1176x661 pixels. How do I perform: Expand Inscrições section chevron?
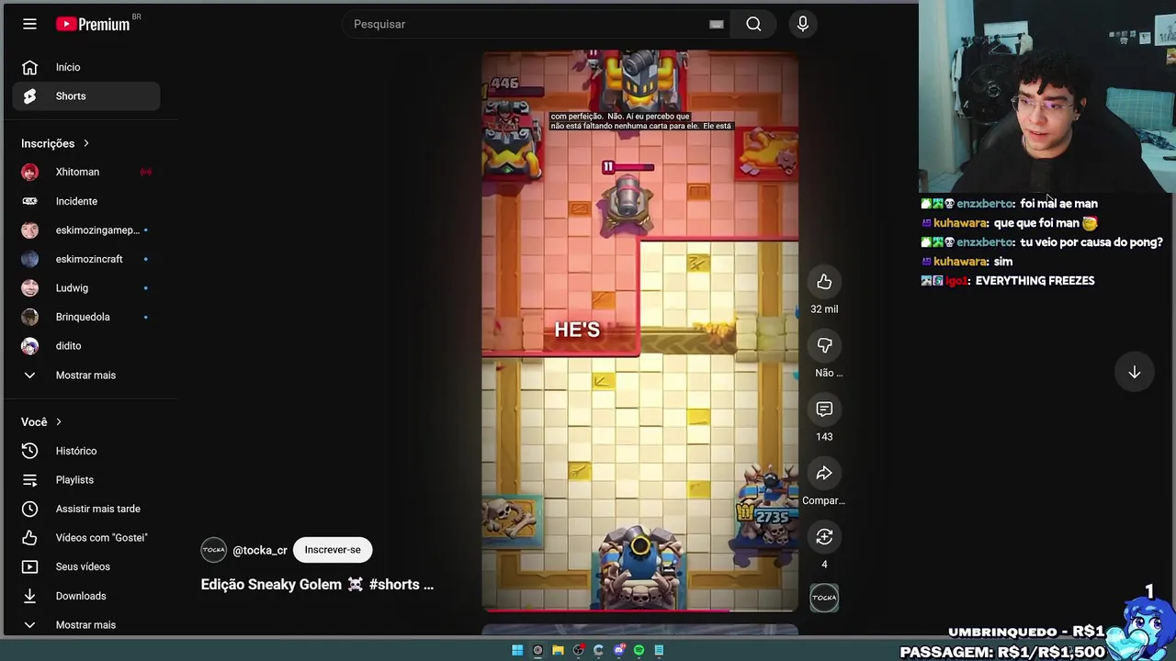(86, 143)
